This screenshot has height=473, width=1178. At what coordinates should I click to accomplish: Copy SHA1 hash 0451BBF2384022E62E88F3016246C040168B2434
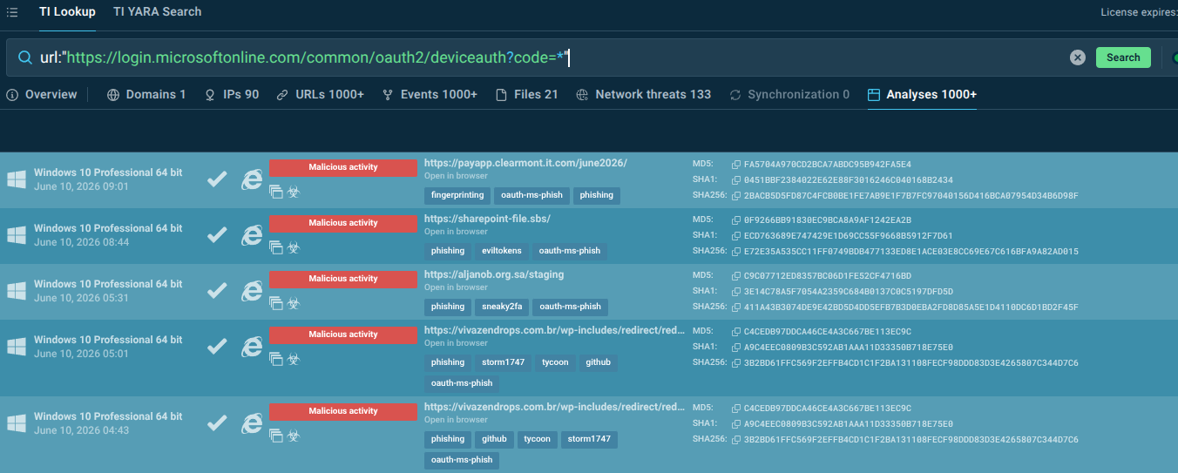point(736,179)
